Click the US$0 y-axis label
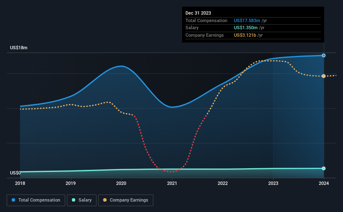The width and height of the screenshot is (343, 212). tap(15, 173)
